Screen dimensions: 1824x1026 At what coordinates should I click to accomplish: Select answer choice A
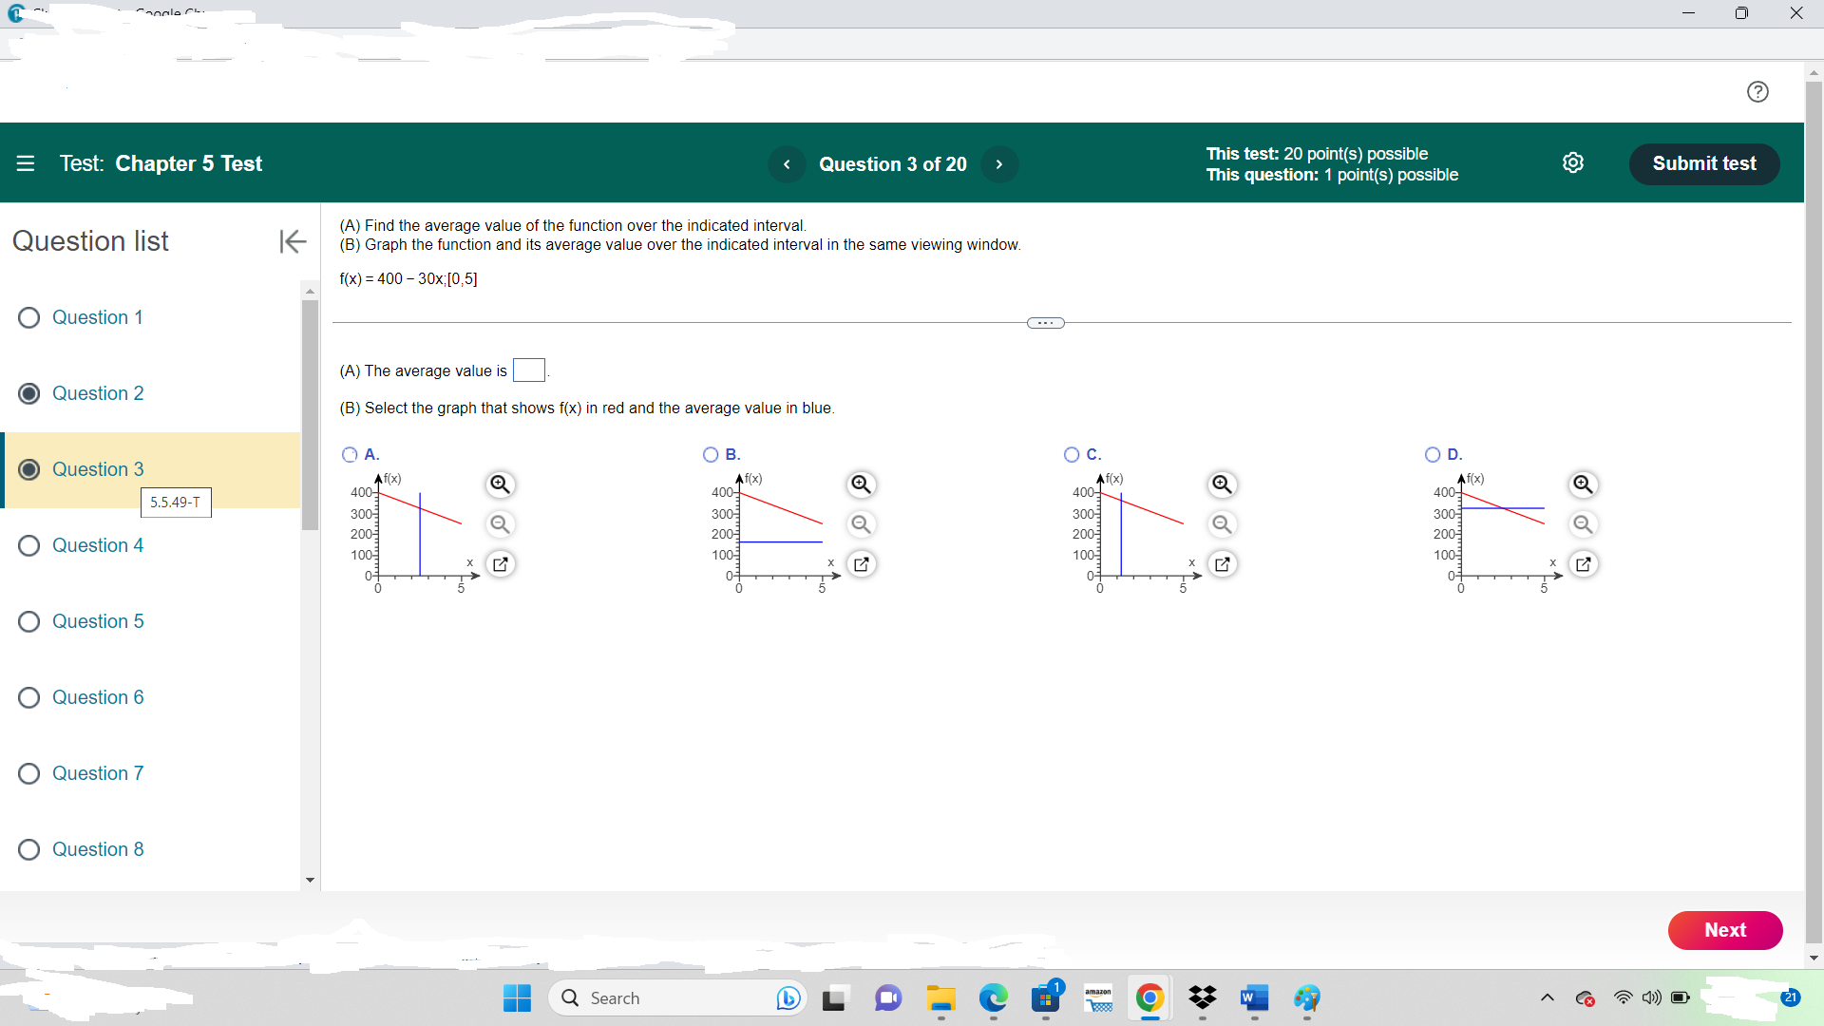[349, 455]
